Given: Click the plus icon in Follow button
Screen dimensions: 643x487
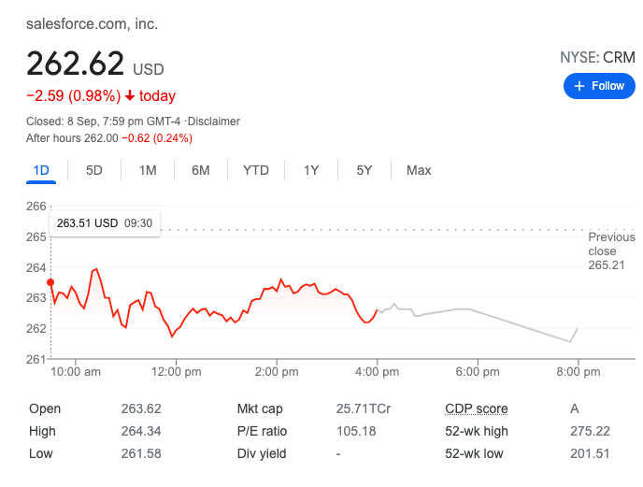Looking at the screenshot, I should pos(579,86).
